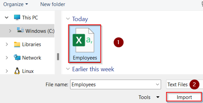Click the Linux penguin icon

click(17, 71)
